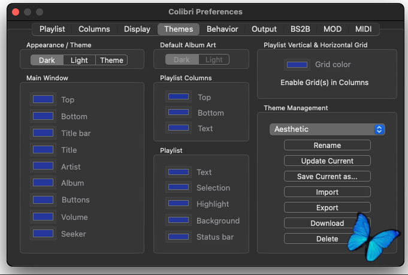Open the Playlist tab

52,29
